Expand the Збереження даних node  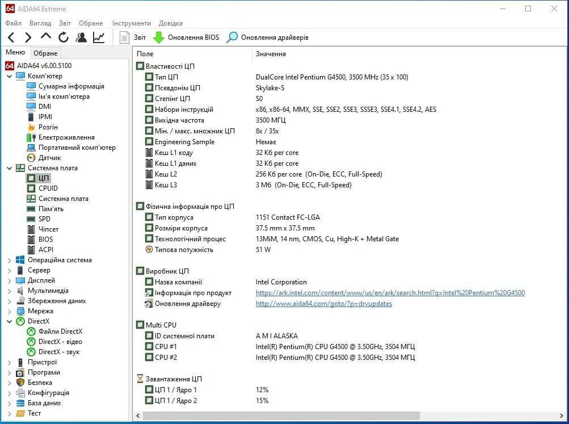tap(10, 301)
